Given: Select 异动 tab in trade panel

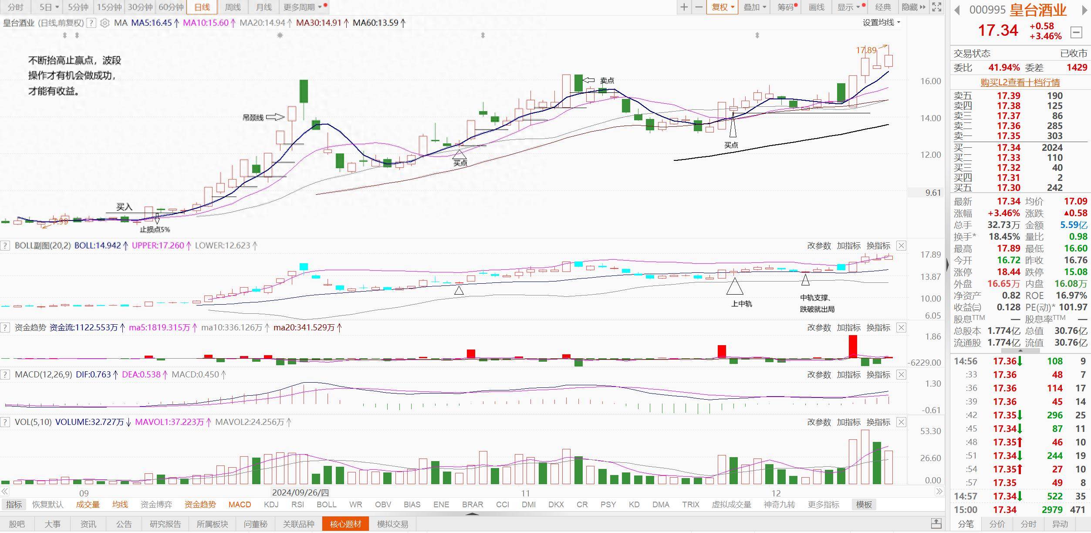Looking at the screenshot, I should point(1060,524).
